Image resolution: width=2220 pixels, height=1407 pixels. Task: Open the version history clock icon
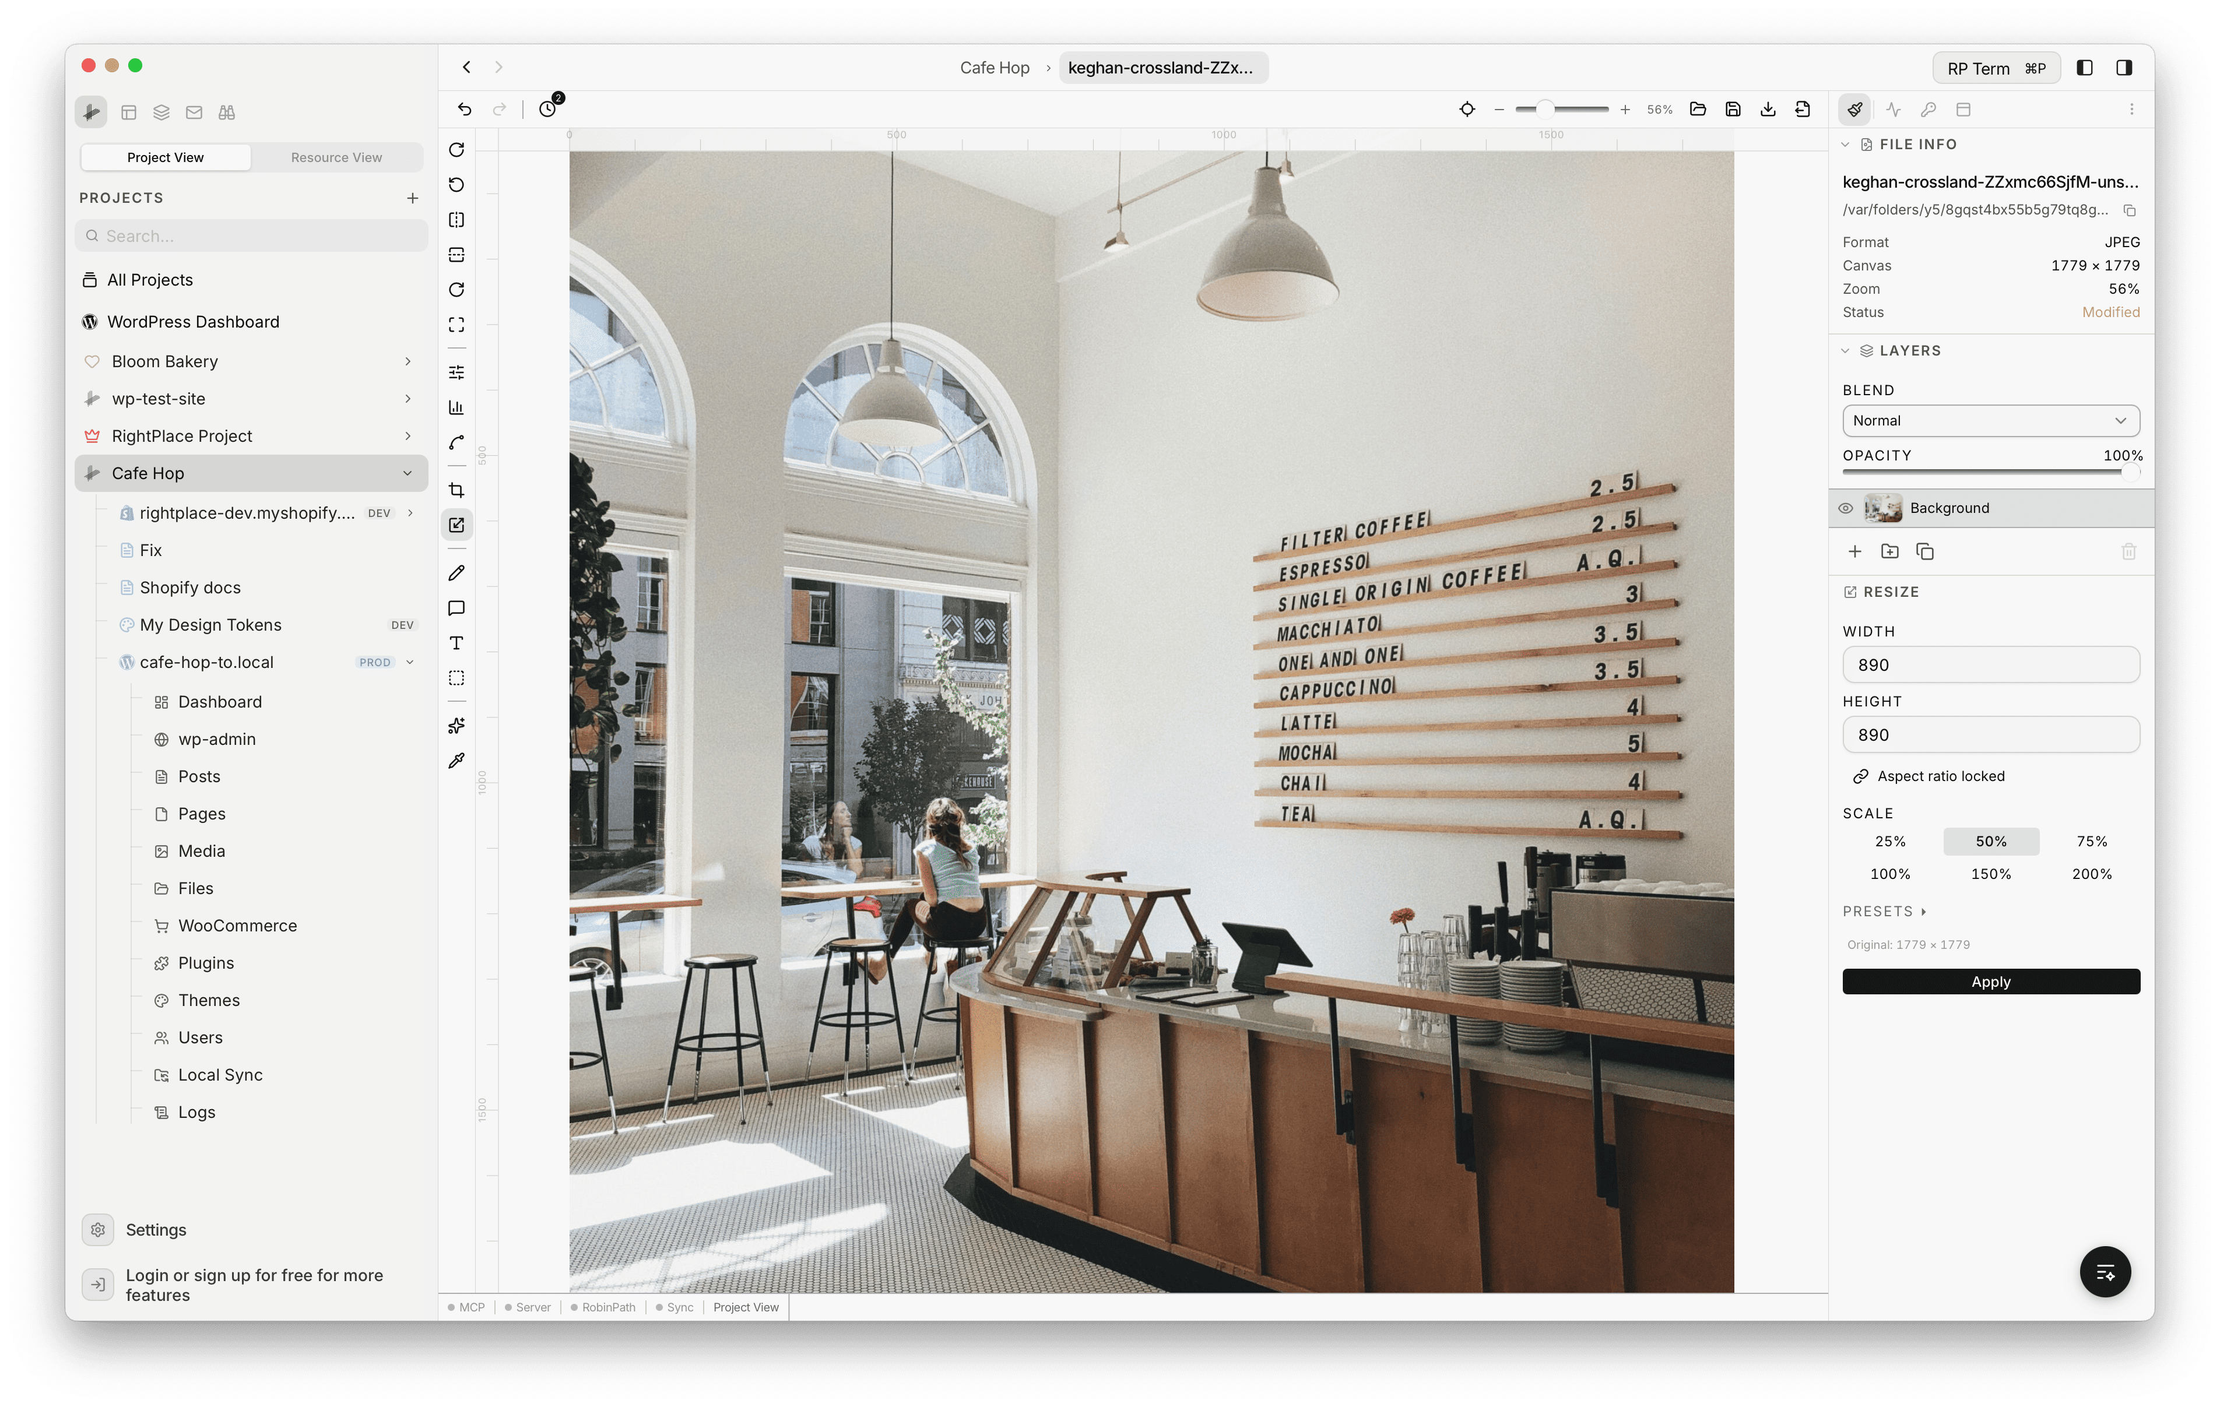[x=547, y=109]
